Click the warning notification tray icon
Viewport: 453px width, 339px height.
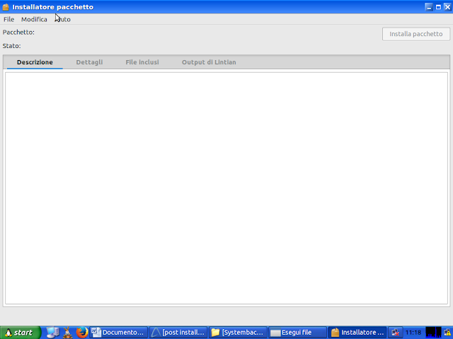click(447, 333)
